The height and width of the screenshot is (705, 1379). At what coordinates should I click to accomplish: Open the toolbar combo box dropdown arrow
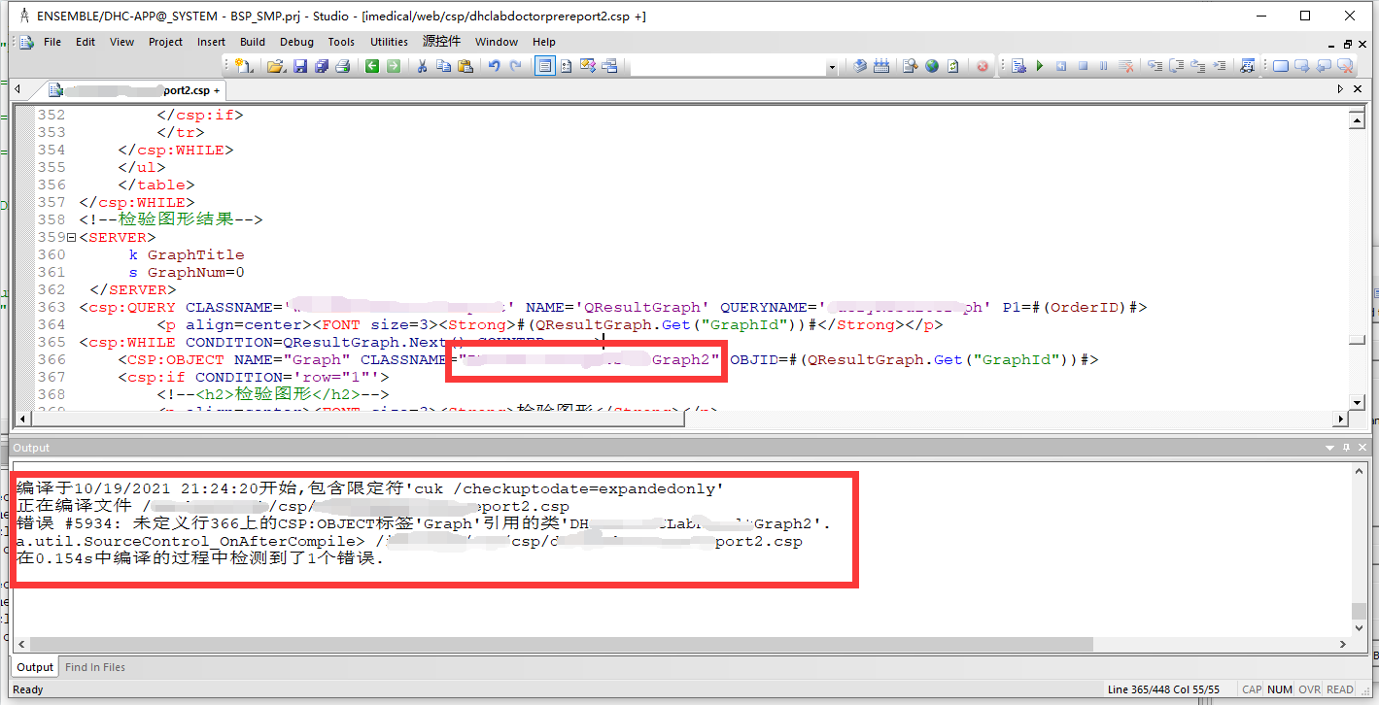pos(832,67)
